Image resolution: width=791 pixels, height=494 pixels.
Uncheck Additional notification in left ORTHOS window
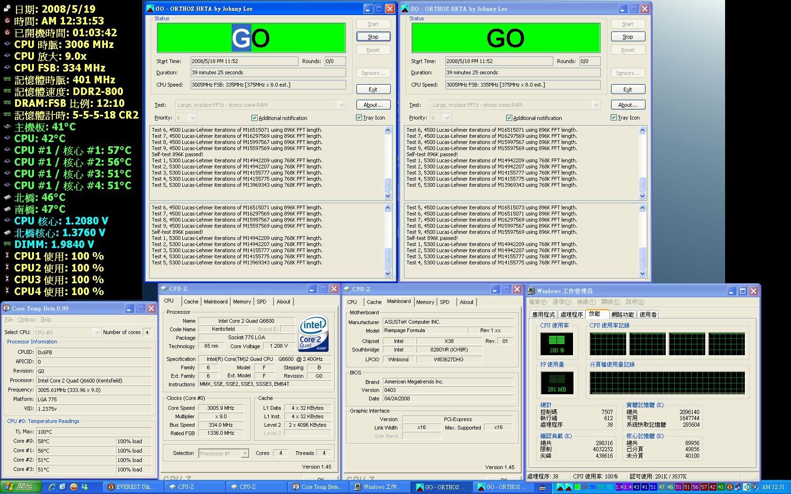coord(254,118)
